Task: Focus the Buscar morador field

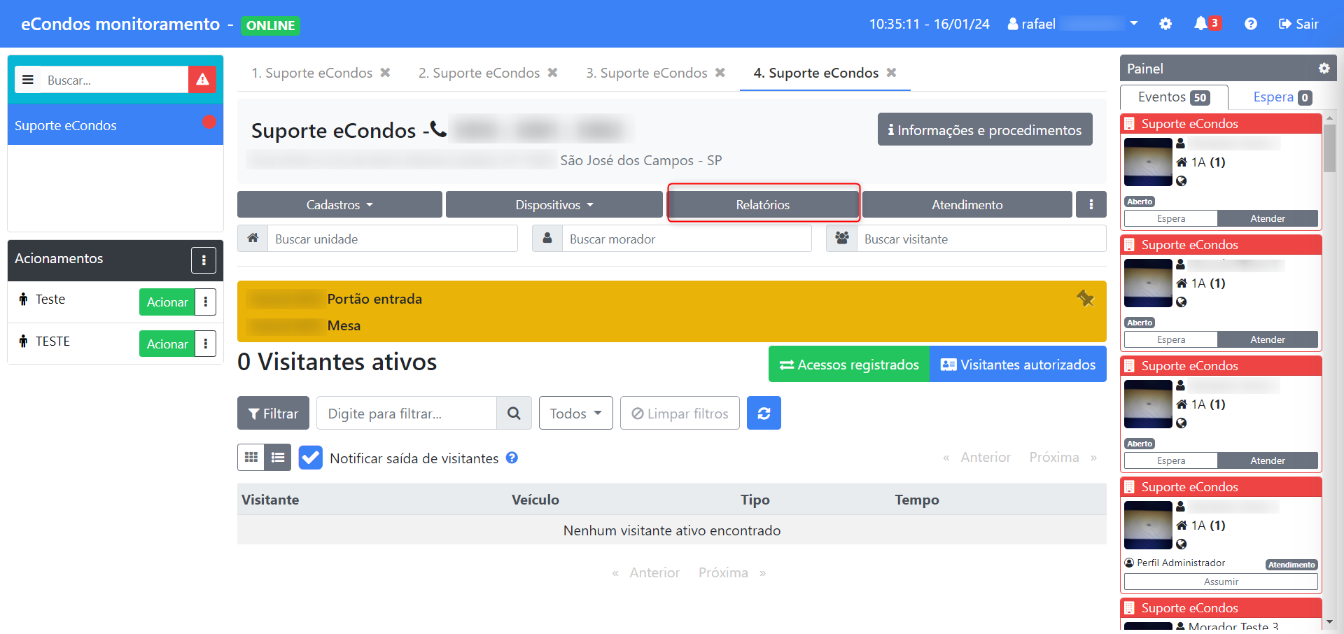Action: 687,239
